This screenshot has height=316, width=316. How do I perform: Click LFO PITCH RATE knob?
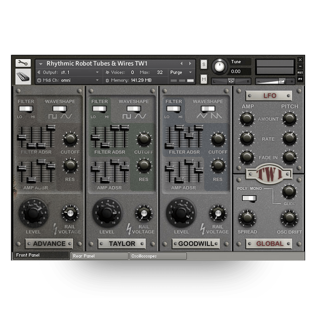[x=289, y=138]
